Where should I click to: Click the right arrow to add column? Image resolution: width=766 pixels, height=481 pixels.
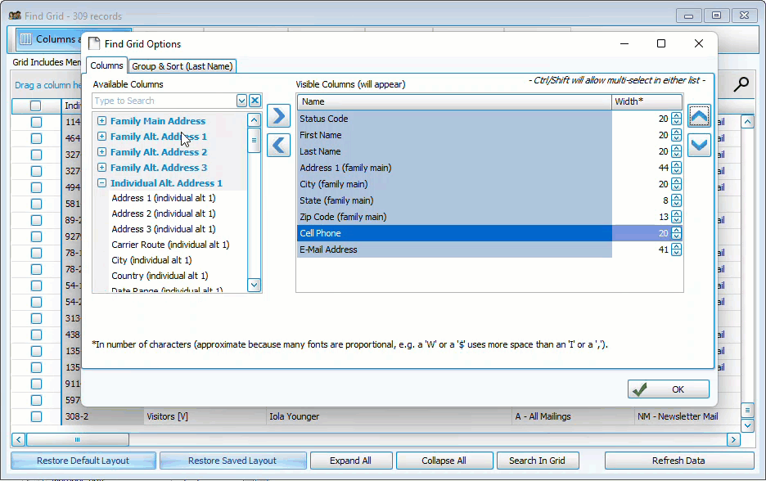click(279, 116)
